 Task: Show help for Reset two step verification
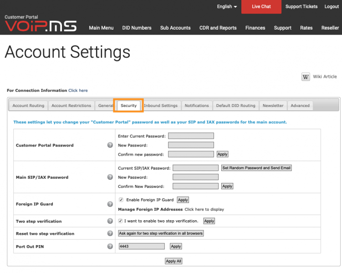click(x=110, y=233)
